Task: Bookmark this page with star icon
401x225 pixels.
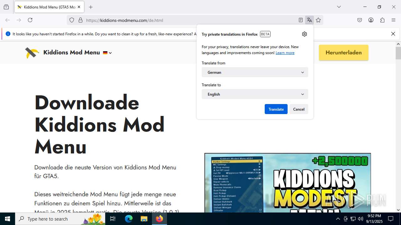Action: coord(318,20)
